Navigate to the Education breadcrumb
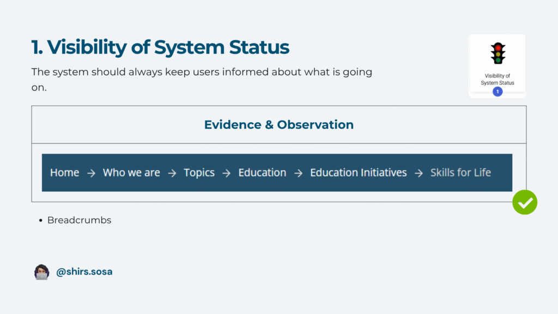The width and height of the screenshot is (558, 314). tap(262, 173)
